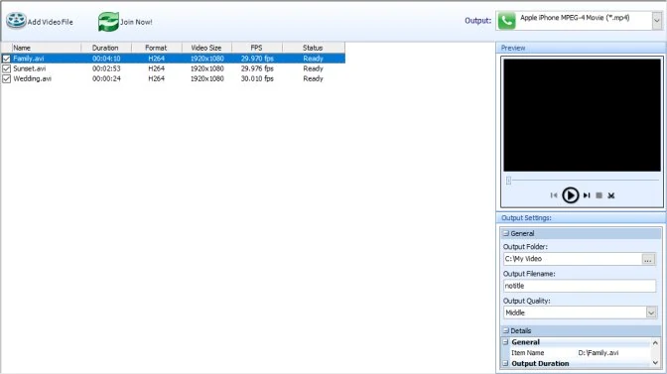Skip to next frame in preview
This screenshot has height=374, width=667.
[587, 195]
